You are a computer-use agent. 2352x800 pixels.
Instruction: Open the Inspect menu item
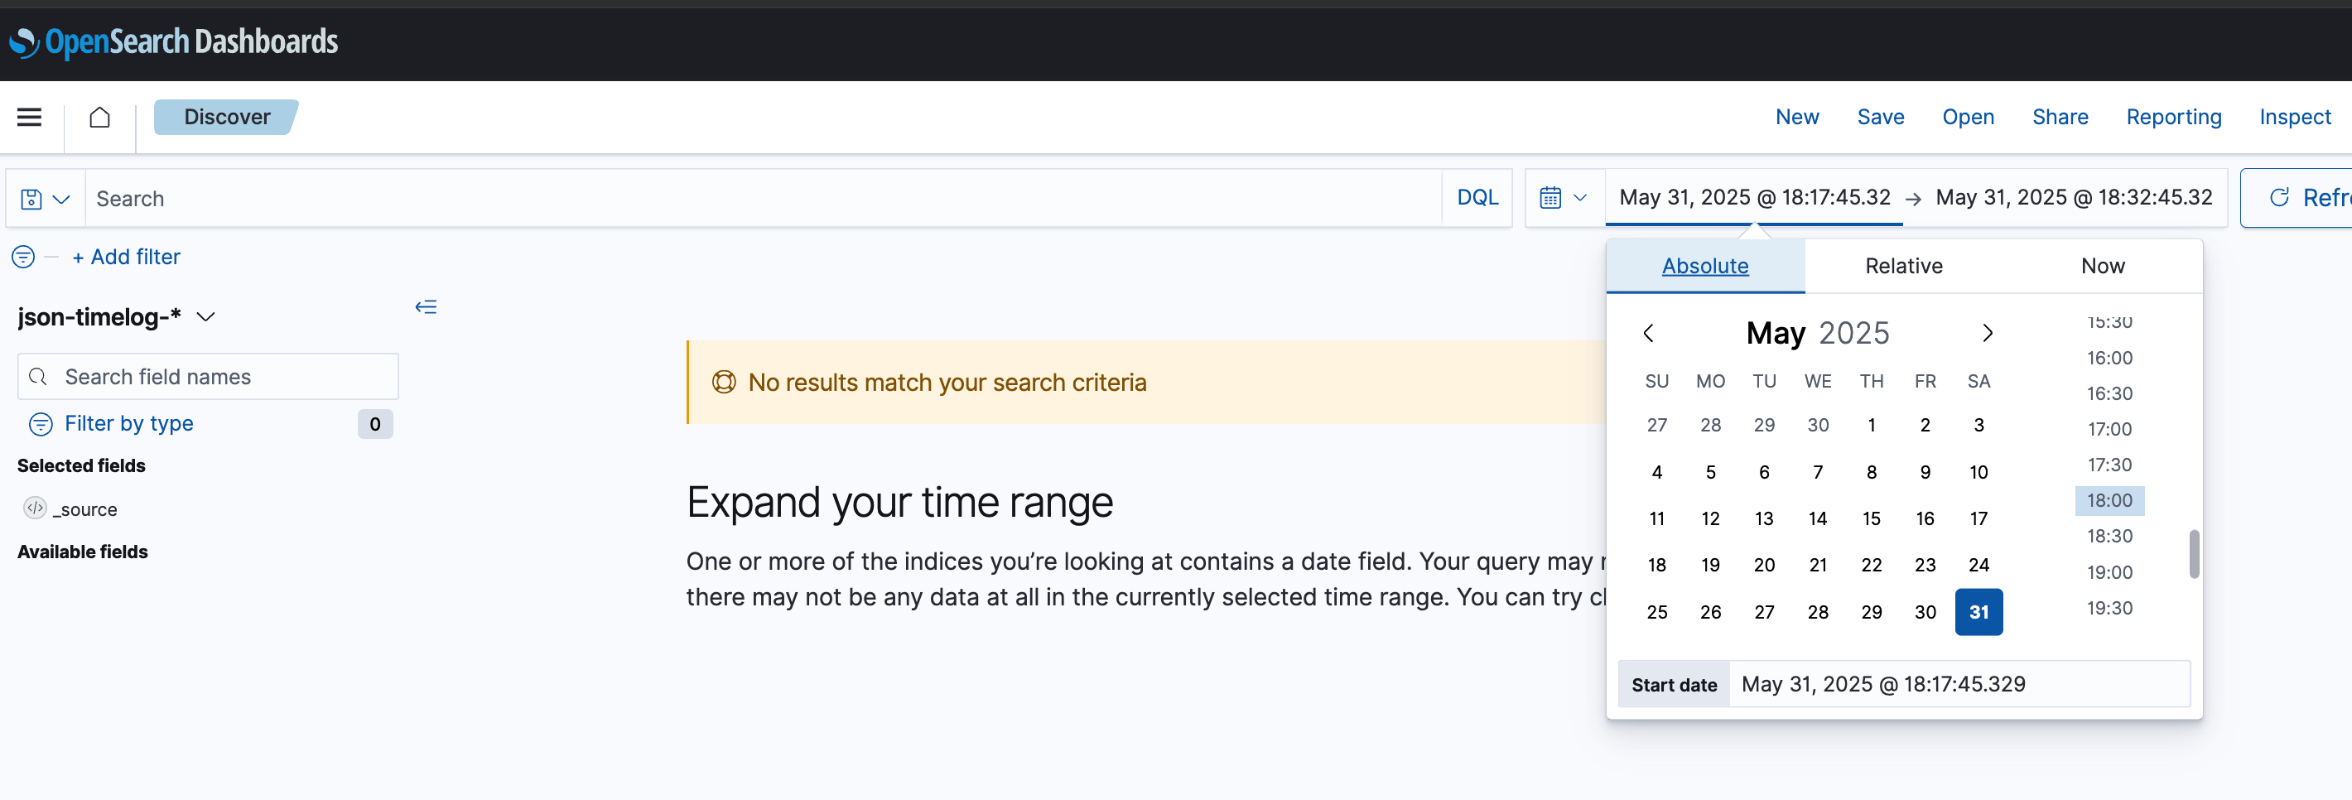(x=2295, y=117)
